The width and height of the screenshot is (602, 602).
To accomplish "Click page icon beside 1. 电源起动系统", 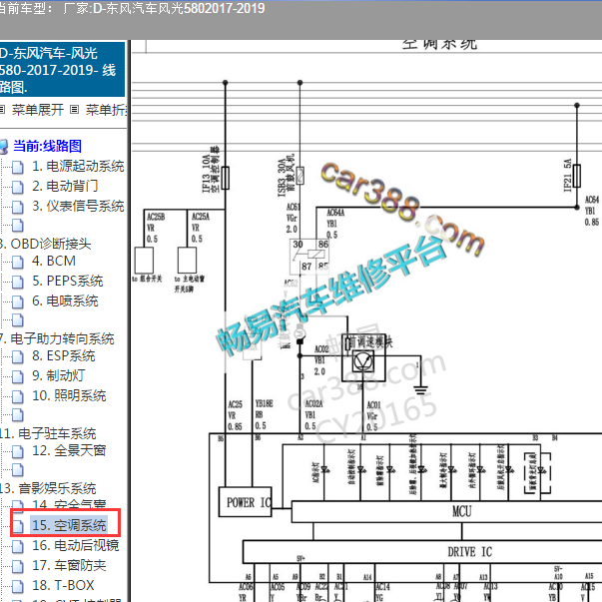I will coord(17,168).
